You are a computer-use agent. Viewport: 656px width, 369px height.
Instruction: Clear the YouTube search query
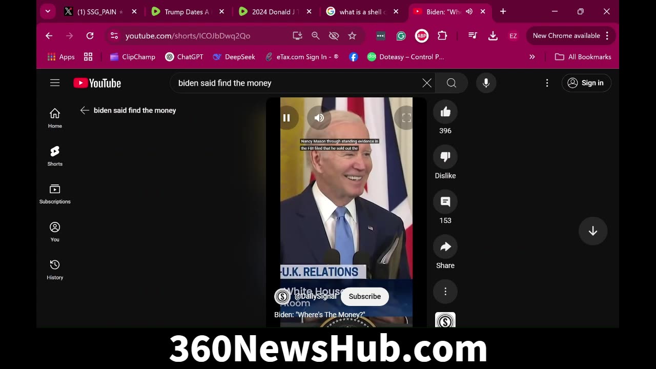click(x=427, y=83)
